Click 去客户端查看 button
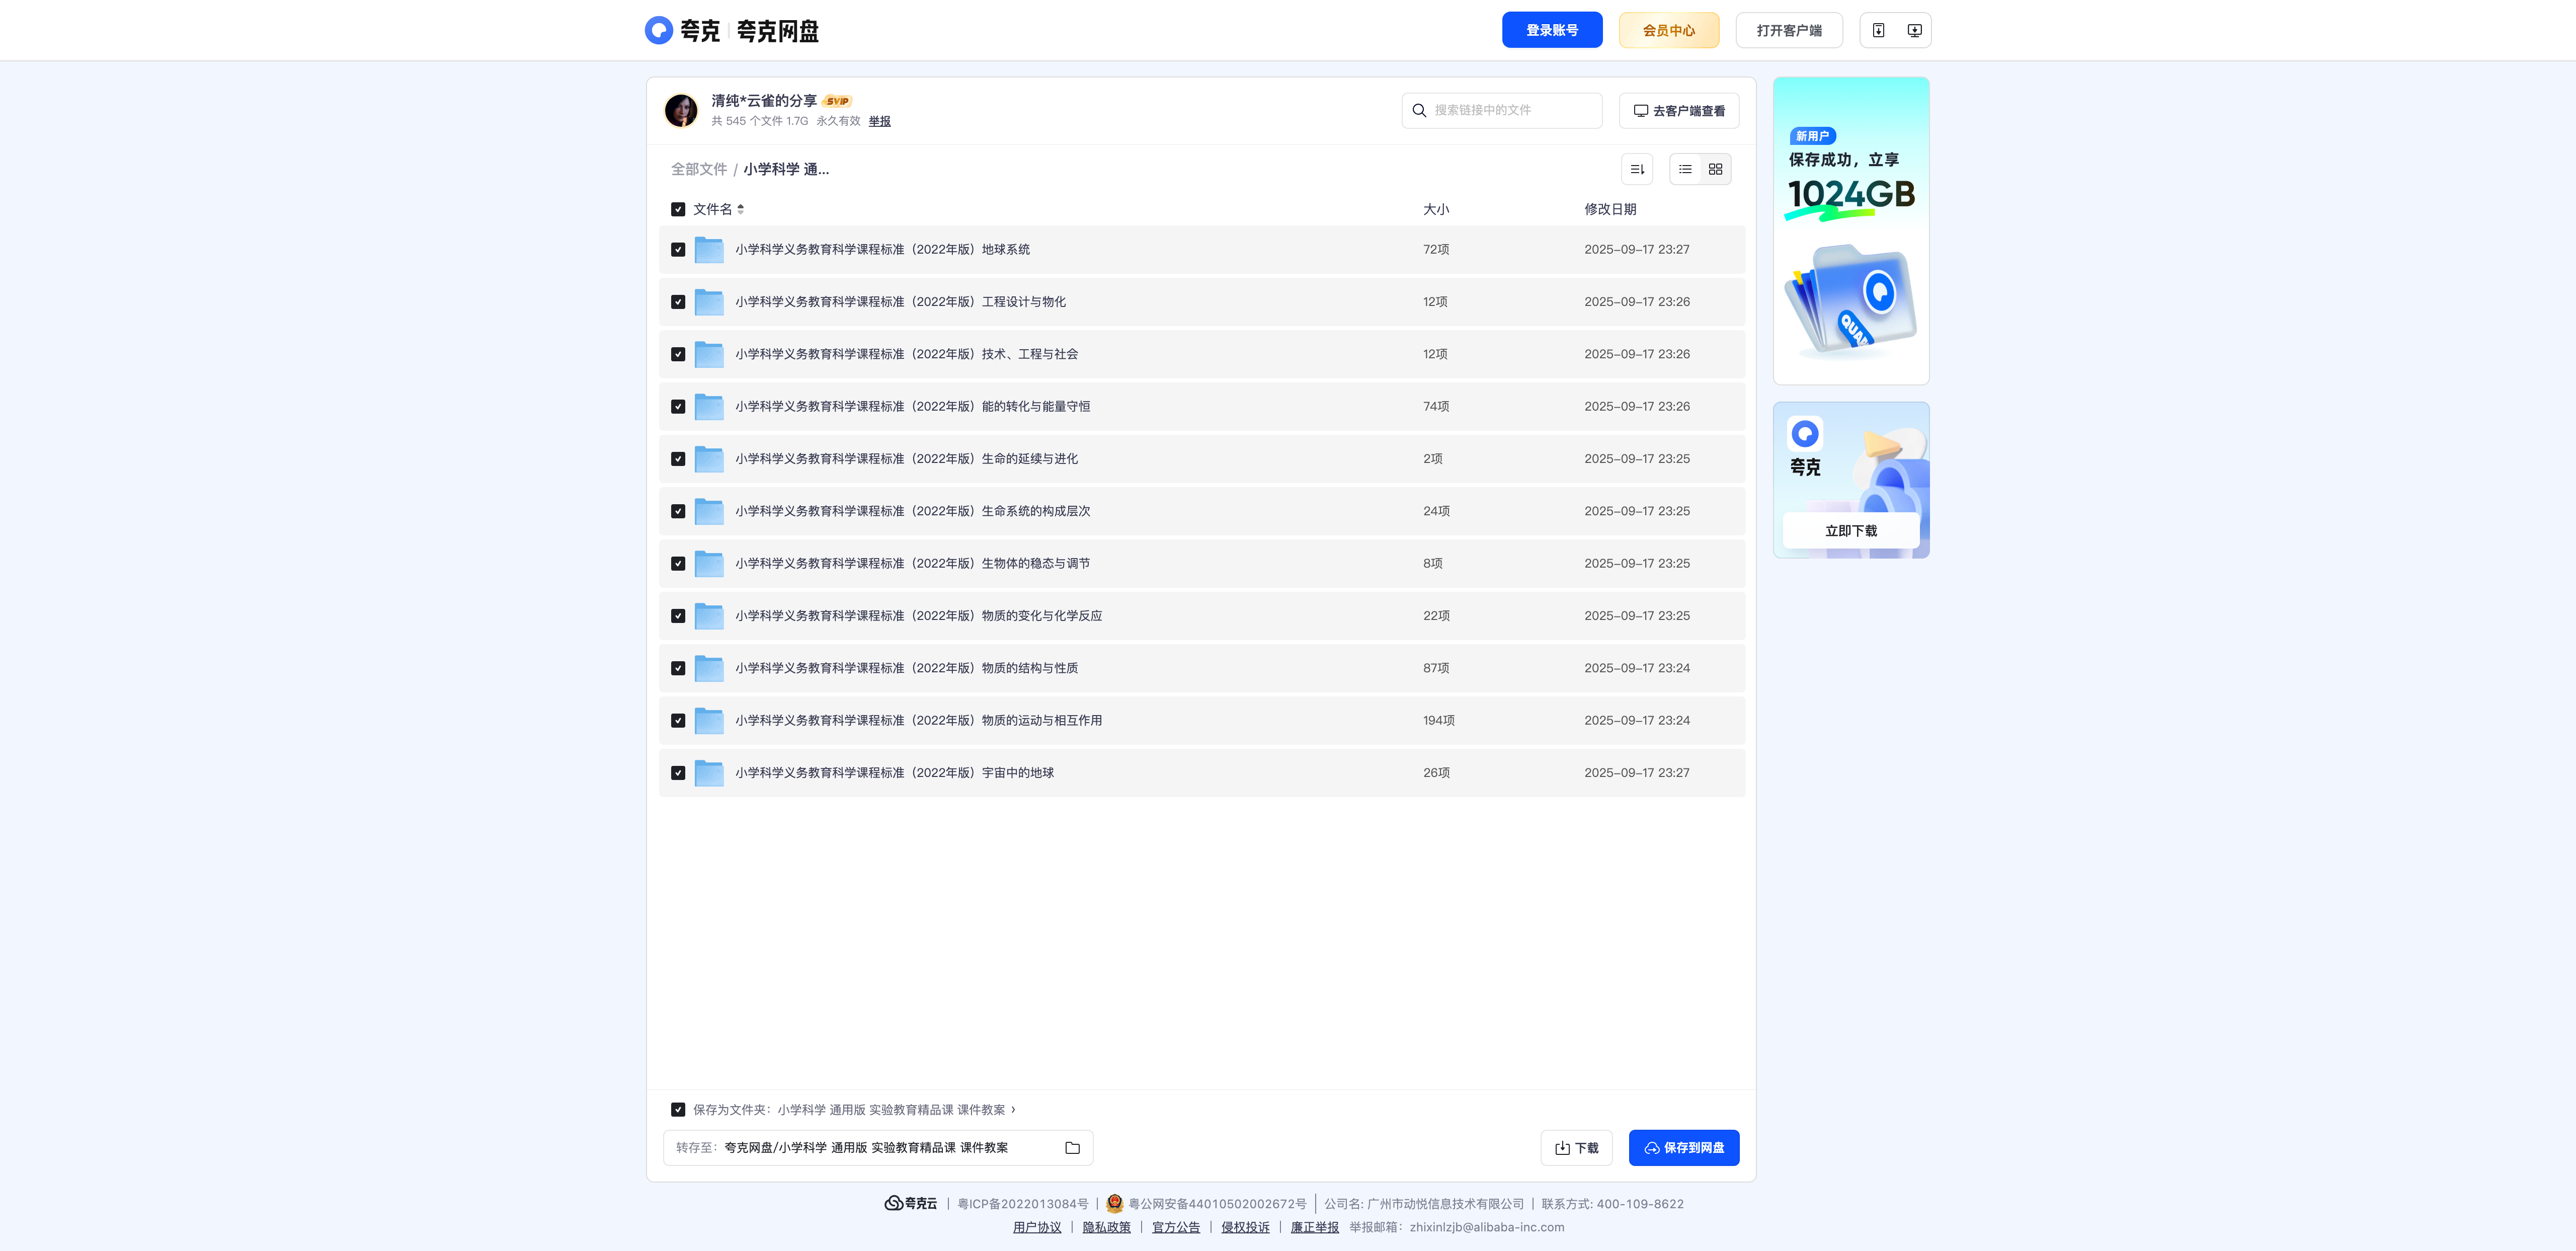Screen dimensions: 2576x1251 [x=1679, y=111]
